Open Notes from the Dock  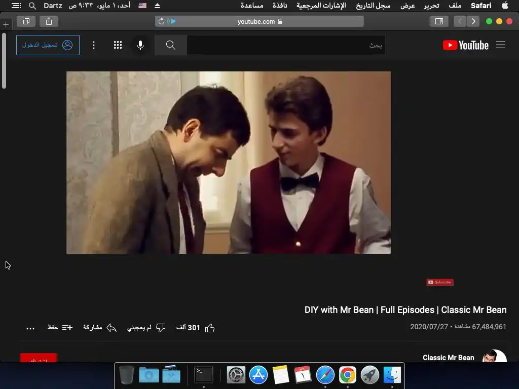point(281,375)
